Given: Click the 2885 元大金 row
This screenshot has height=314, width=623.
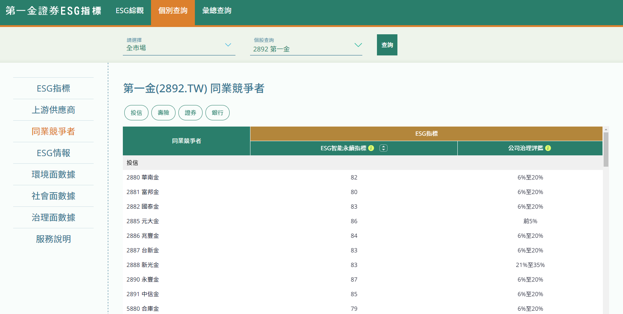Looking at the screenshot, I should tap(143, 221).
